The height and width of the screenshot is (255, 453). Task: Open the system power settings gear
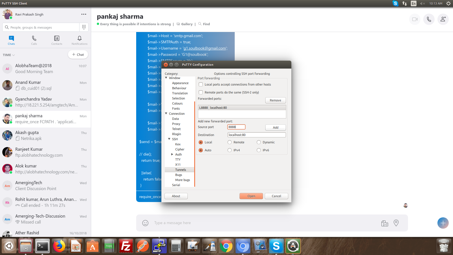(x=448, y=3)
